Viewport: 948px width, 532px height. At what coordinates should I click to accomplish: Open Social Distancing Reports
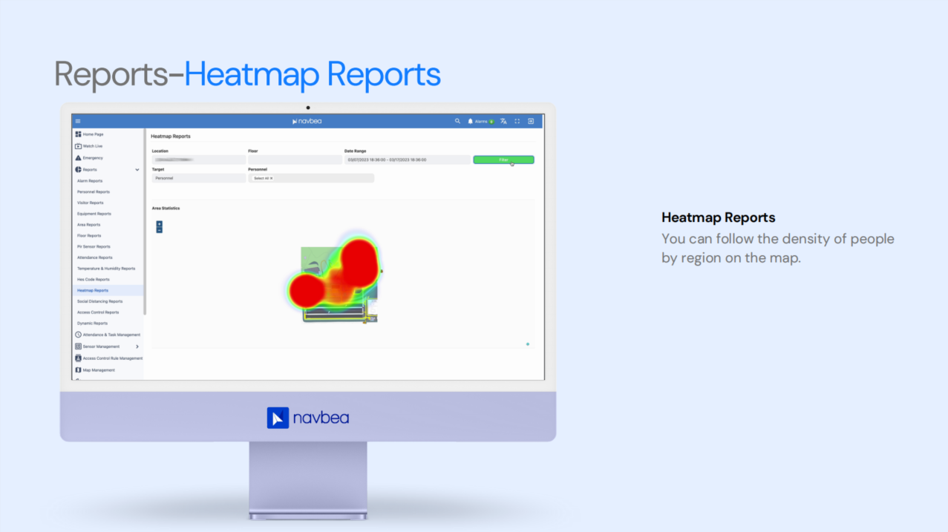pyautogui.click(x=99, y=301)
